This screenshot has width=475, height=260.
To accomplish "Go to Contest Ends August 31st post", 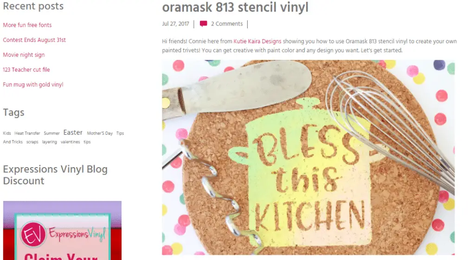I will 34,40.
